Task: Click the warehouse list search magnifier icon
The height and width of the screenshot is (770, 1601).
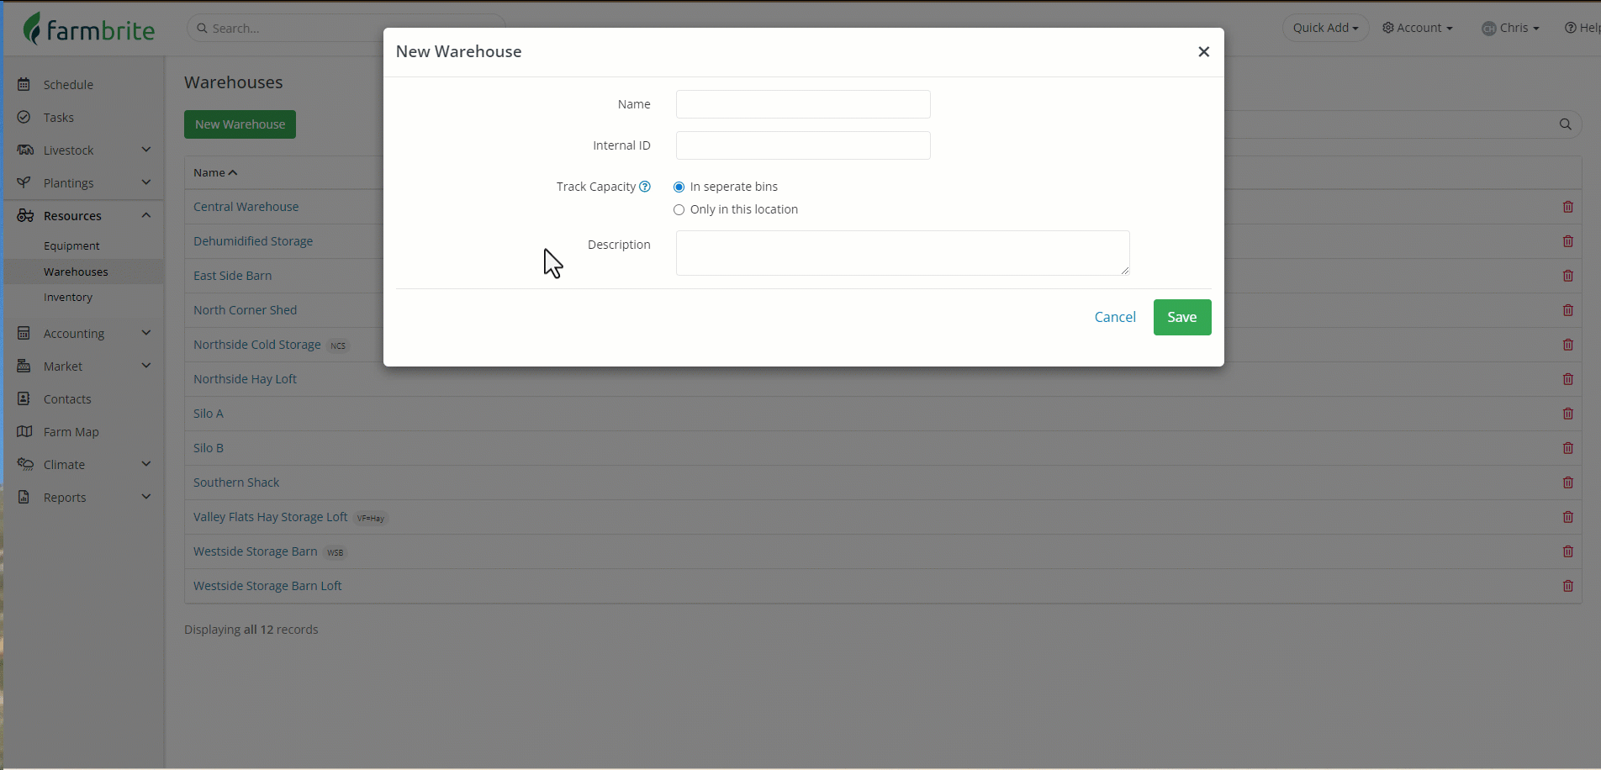Action: coord(1566,124)
